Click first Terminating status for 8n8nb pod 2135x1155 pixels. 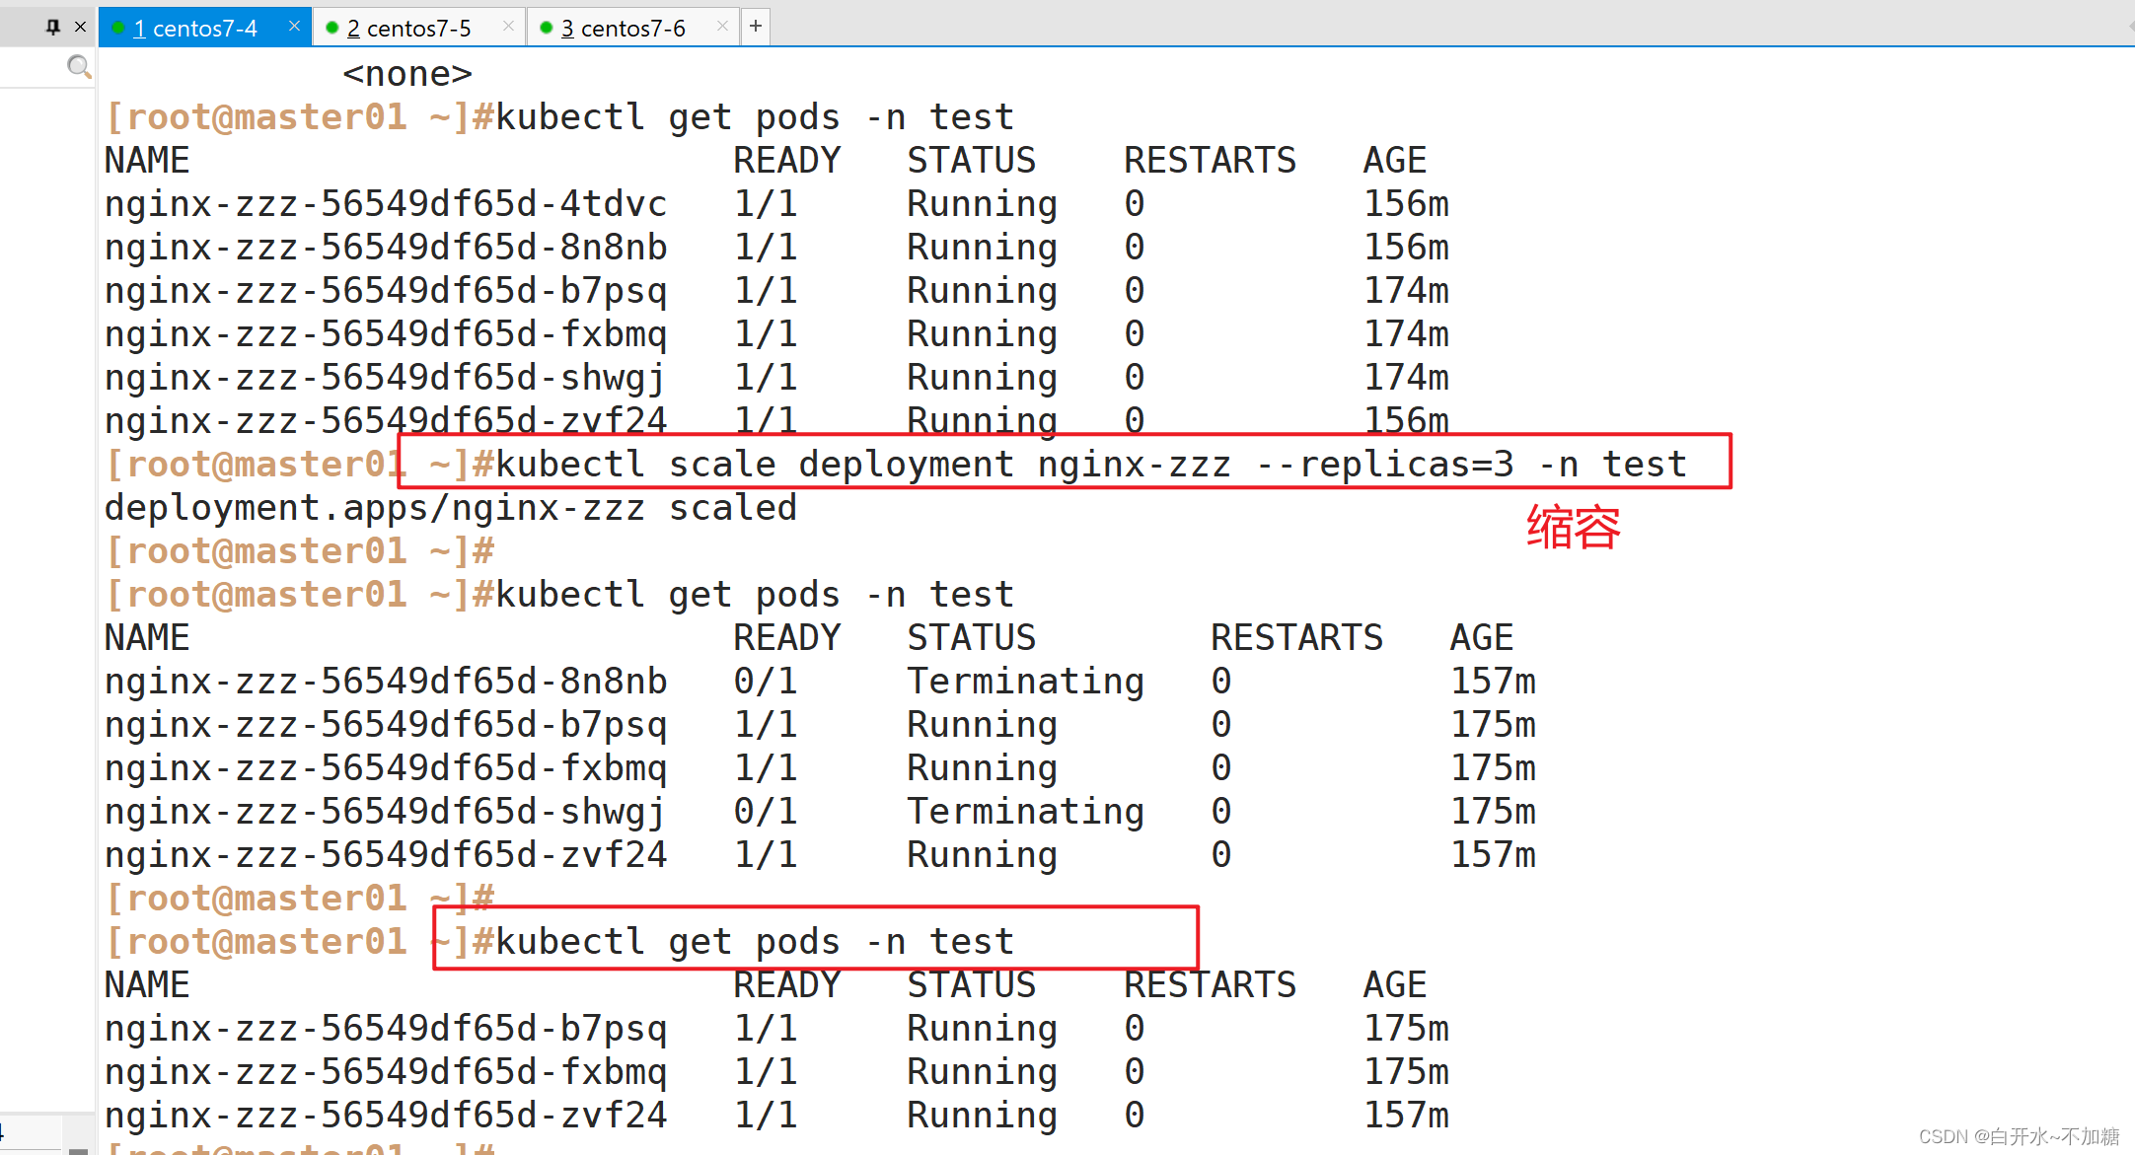1025,682
